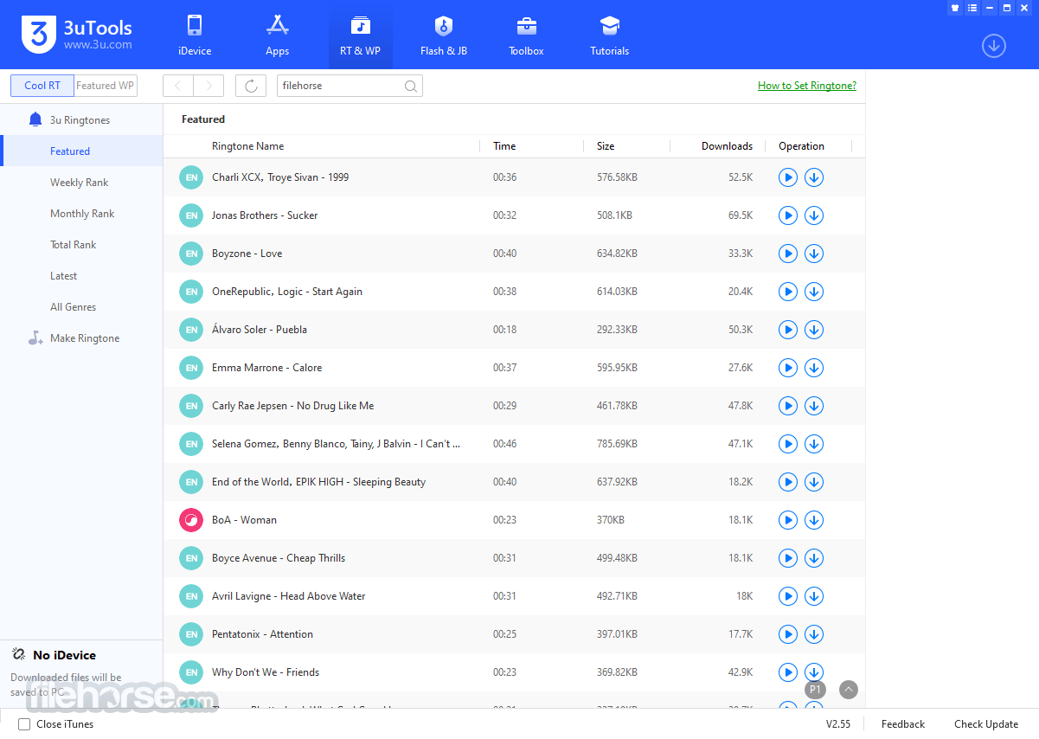Play Jonas Brothers - Sucker ringtone

point(787,215)
